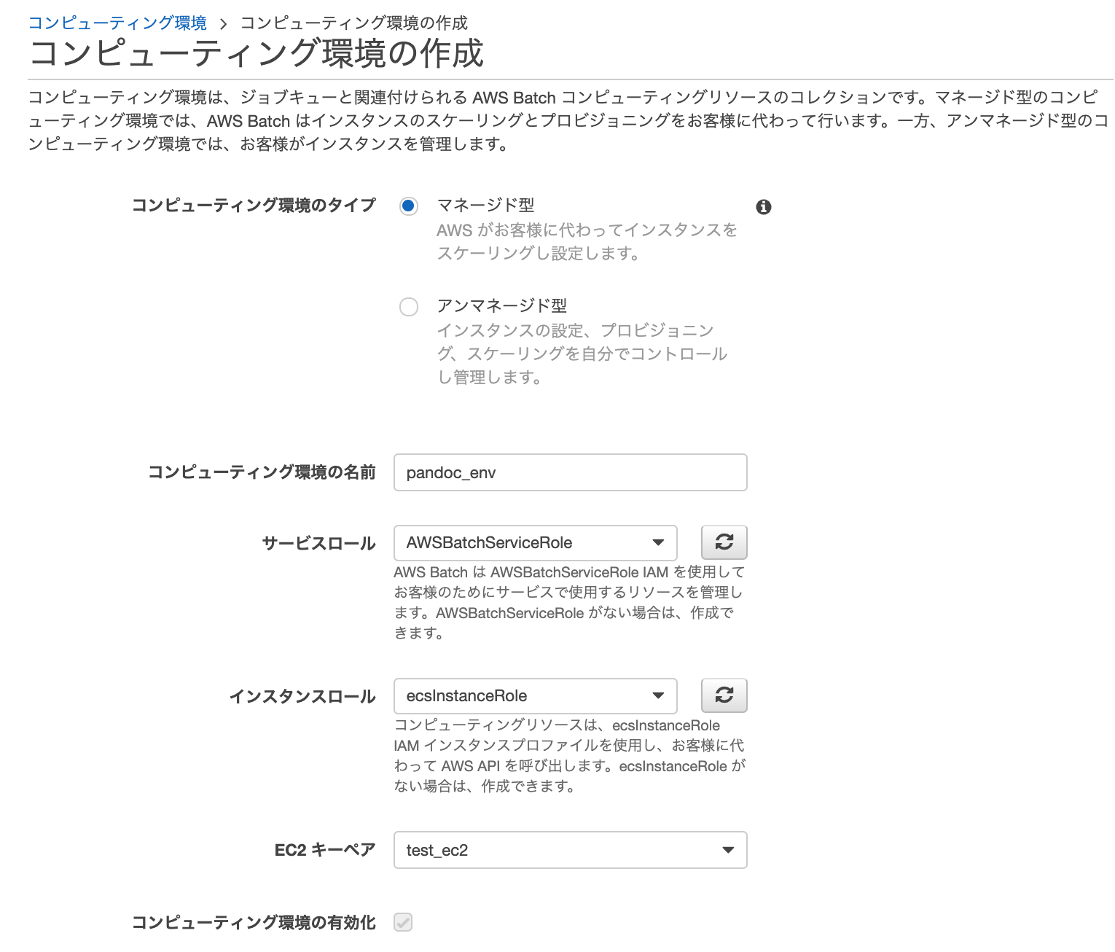Image resolution: width=1115 pixels, height=952 pixels.
Task: Click the コンピューティング環境のタイプ label
Action: pos(254,206)
